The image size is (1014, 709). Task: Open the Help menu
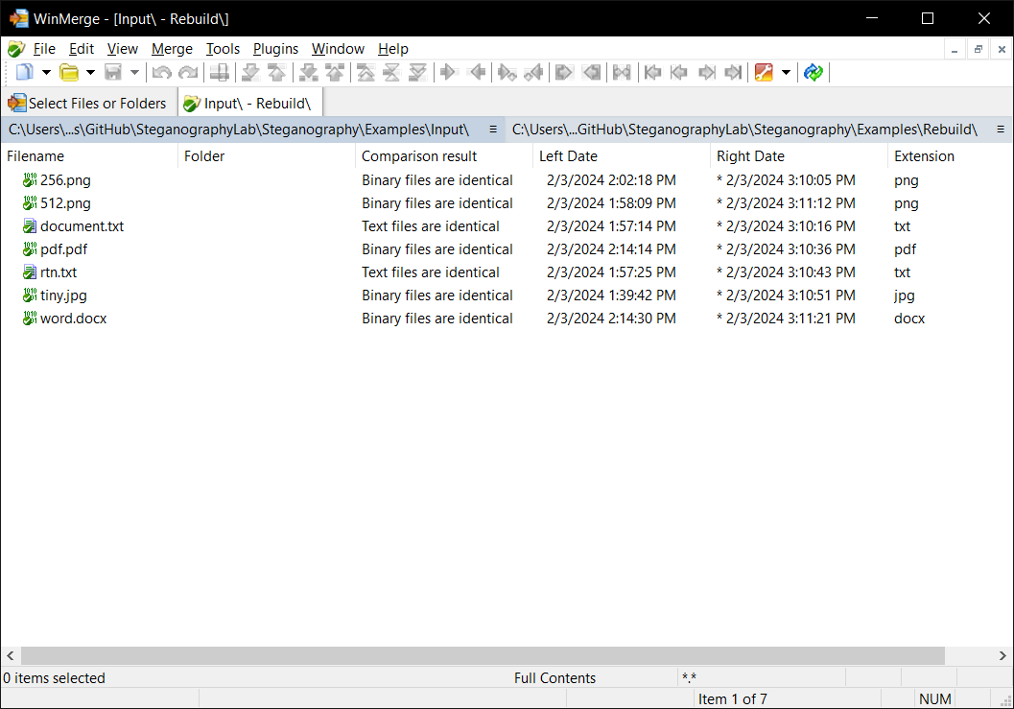coord(393,49)
